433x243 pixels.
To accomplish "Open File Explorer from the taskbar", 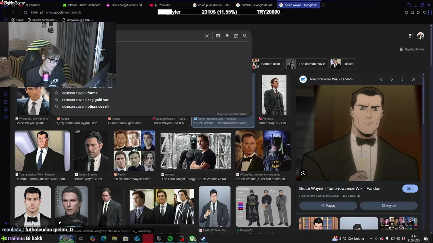I will 115,239.
